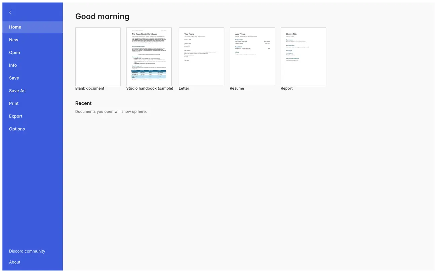
Task: Pick the Report template thumbnail
Action: 304,56
